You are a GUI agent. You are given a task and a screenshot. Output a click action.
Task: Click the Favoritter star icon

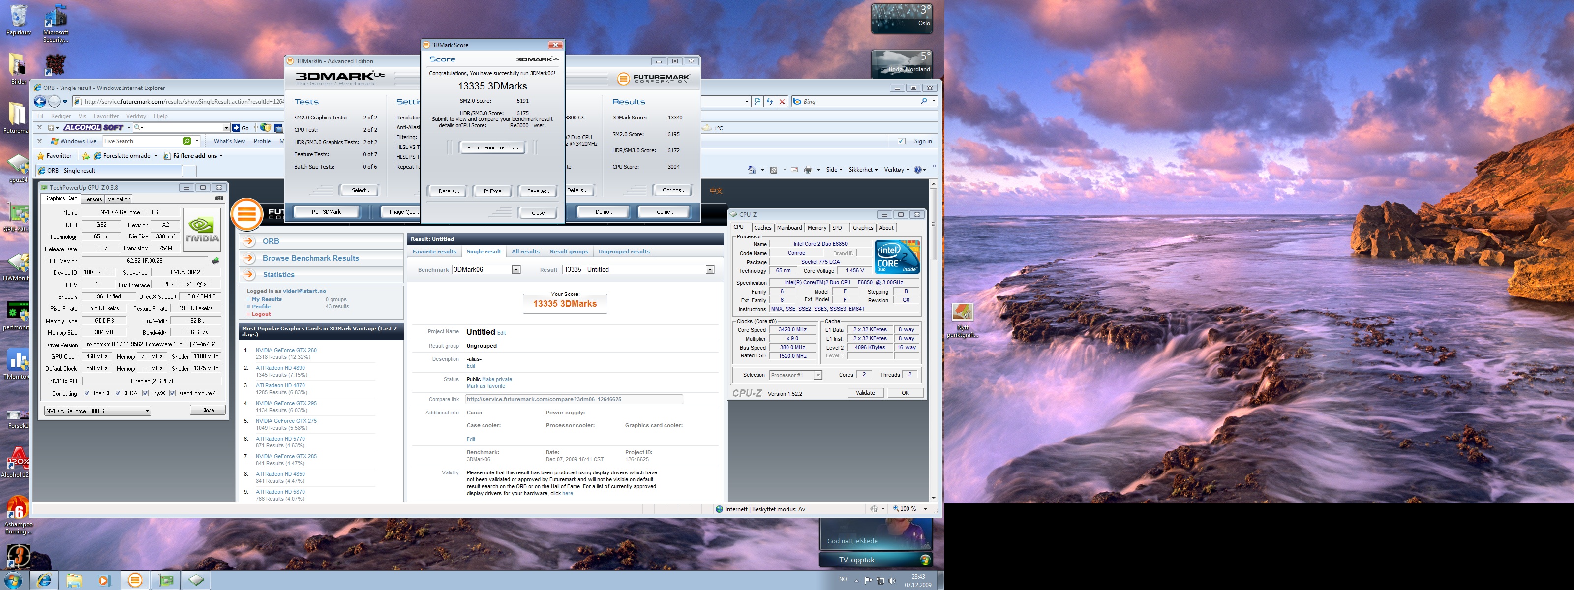pos(40,156)
